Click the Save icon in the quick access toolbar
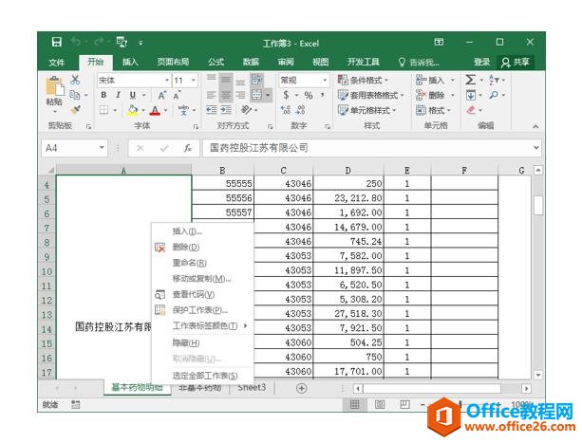The image size is (582, 443). [56, 42]
